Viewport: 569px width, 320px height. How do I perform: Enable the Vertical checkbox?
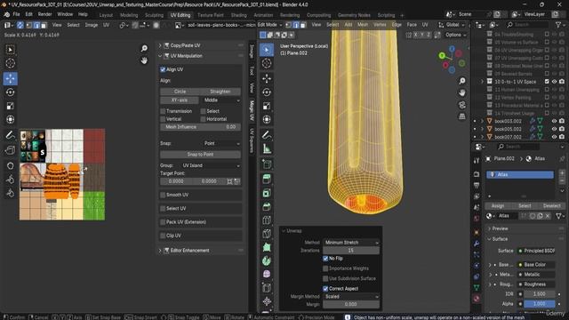click(x=163, y=119)
